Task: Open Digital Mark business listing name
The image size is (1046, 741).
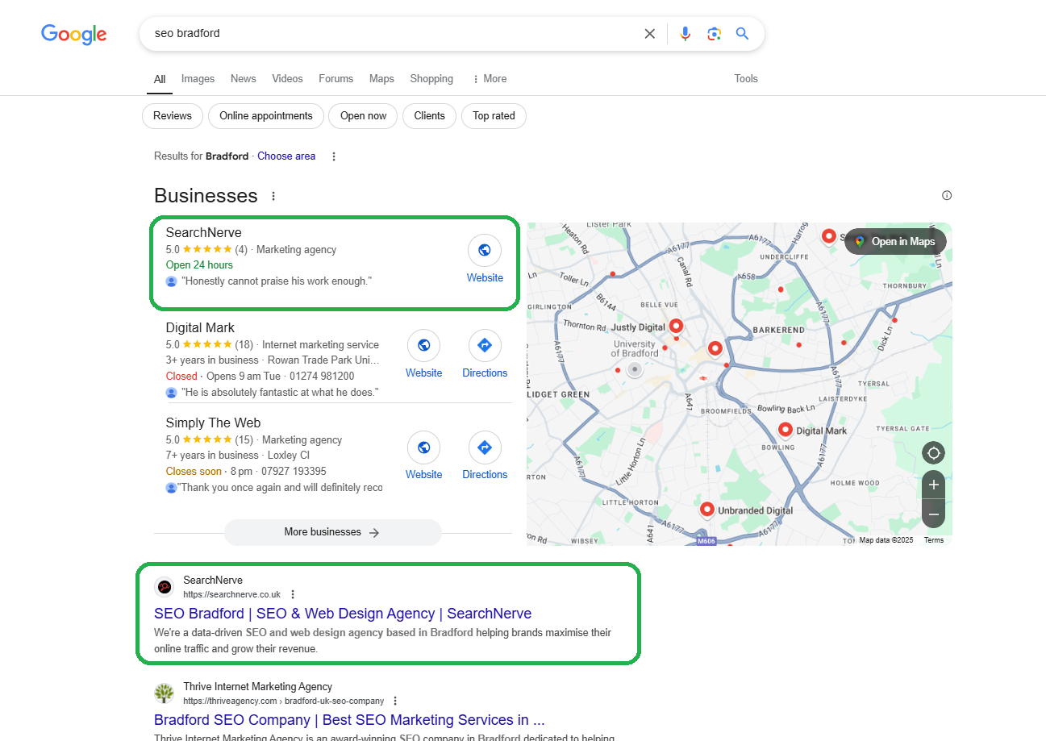Action: (x=200, y=328)
